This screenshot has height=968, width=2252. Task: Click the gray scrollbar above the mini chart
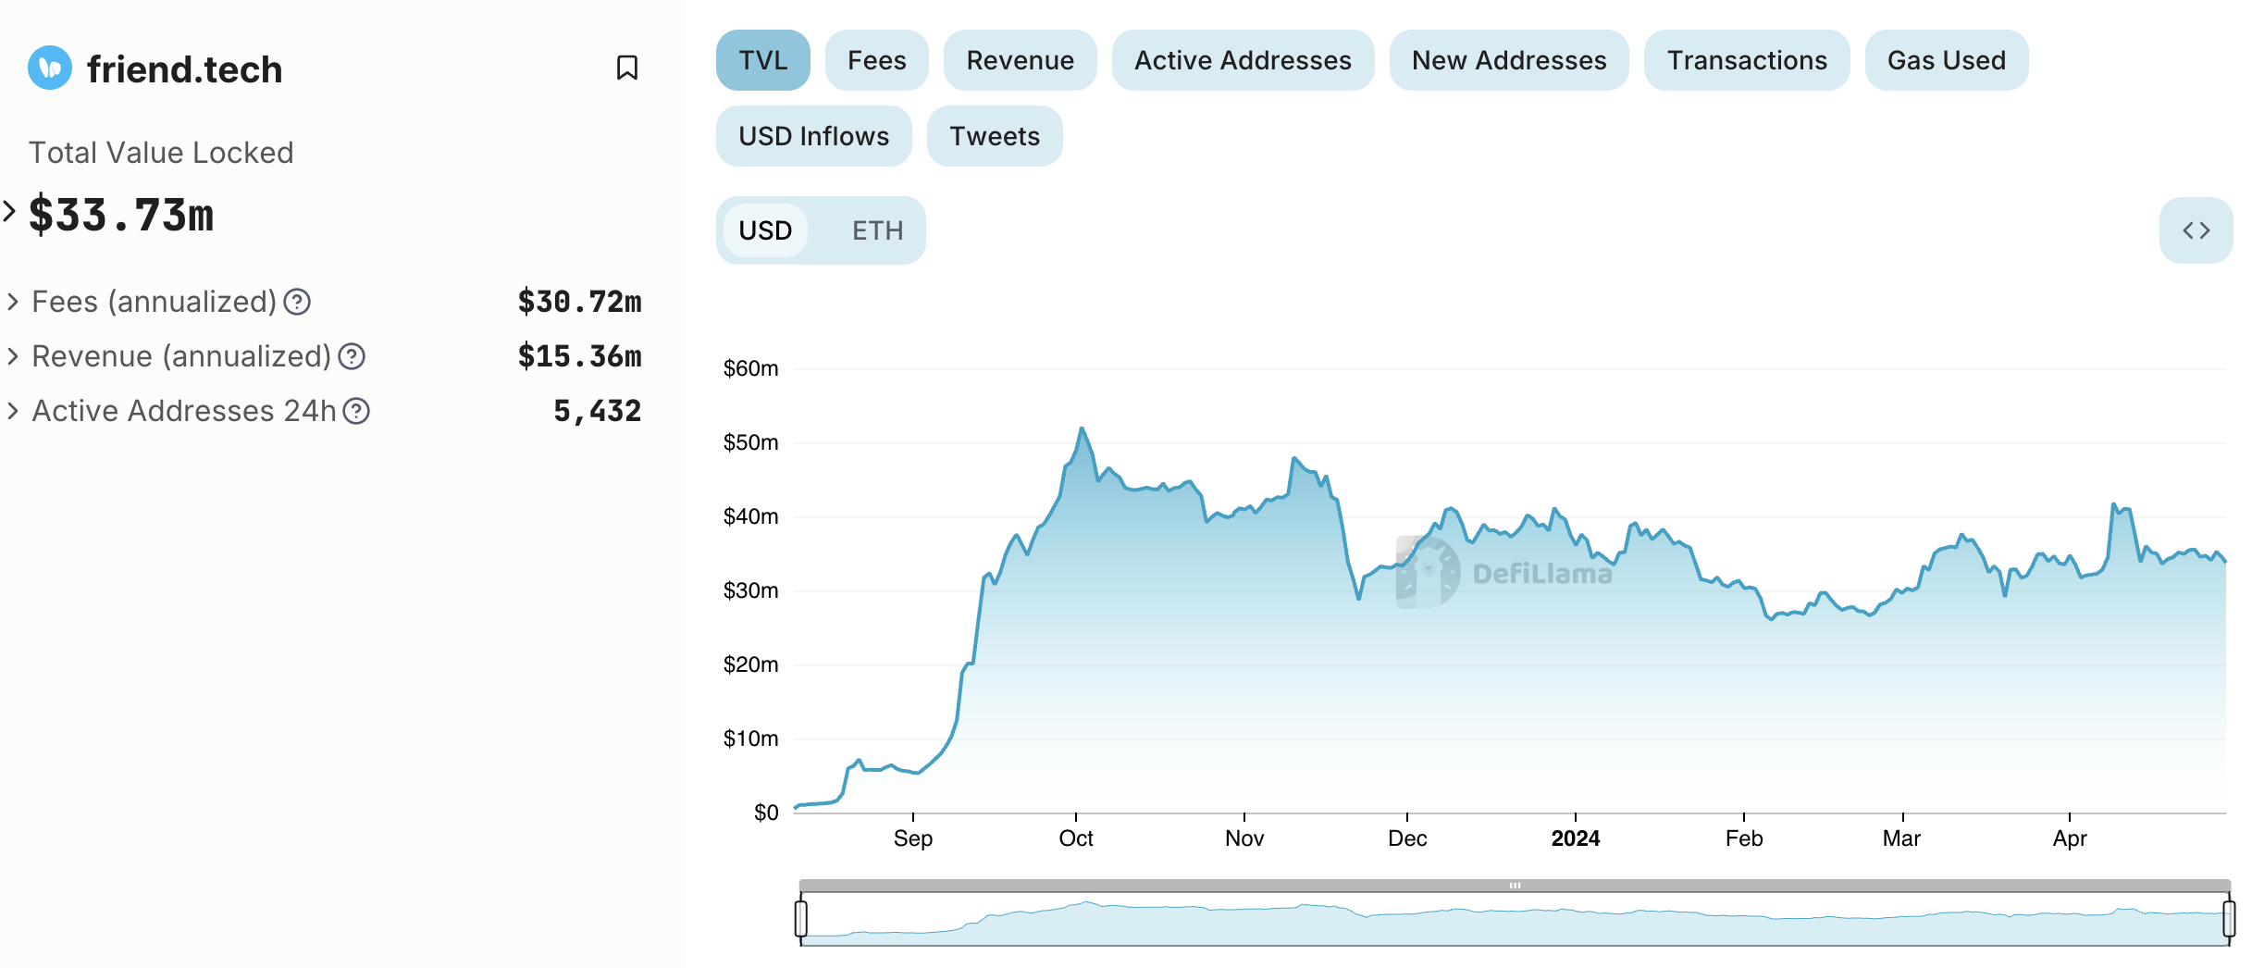tap(1515, 886)
